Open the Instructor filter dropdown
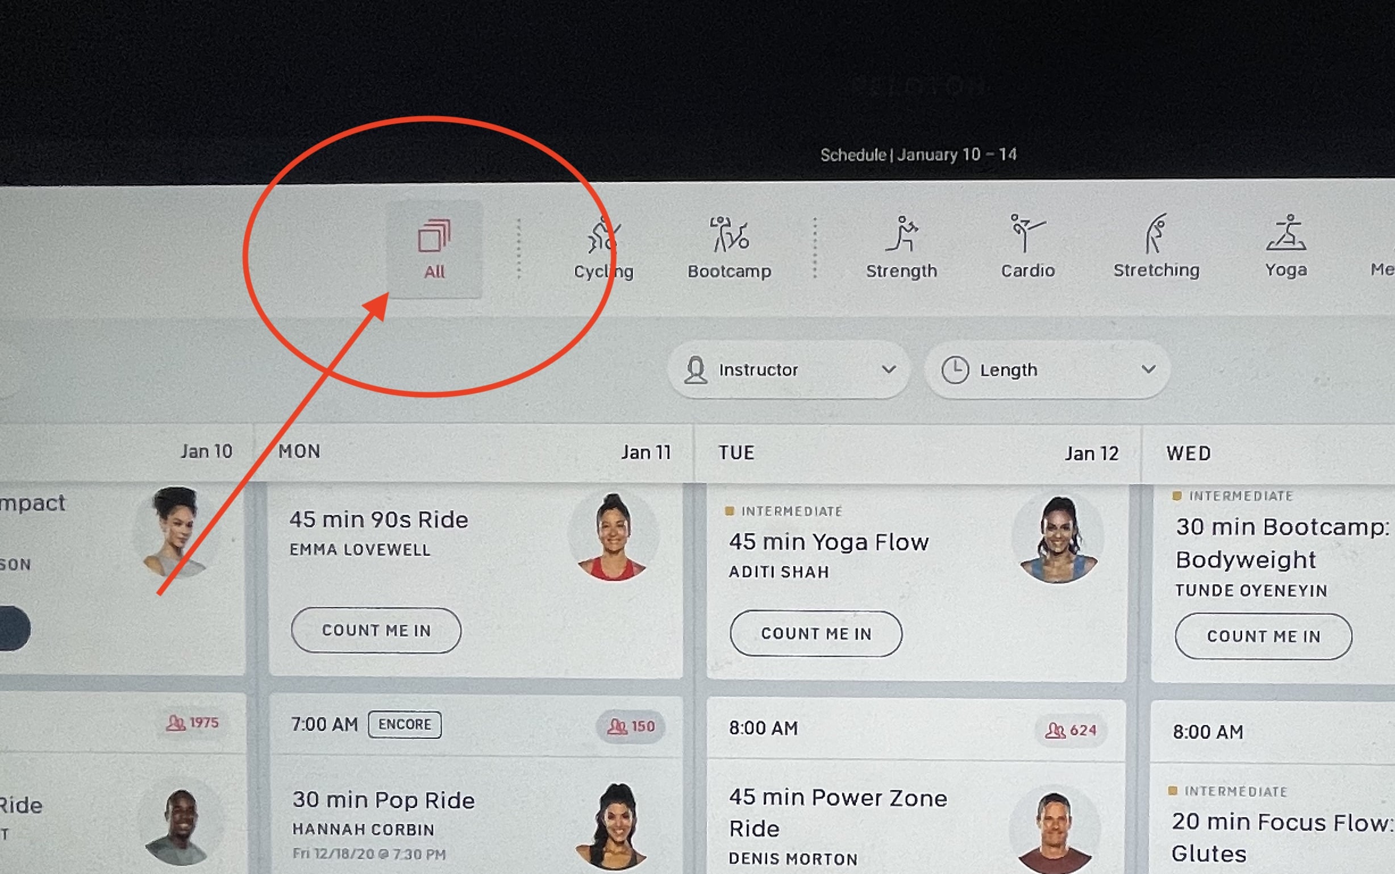Viewport: 1395px width, 874px height. click(788, 369)
